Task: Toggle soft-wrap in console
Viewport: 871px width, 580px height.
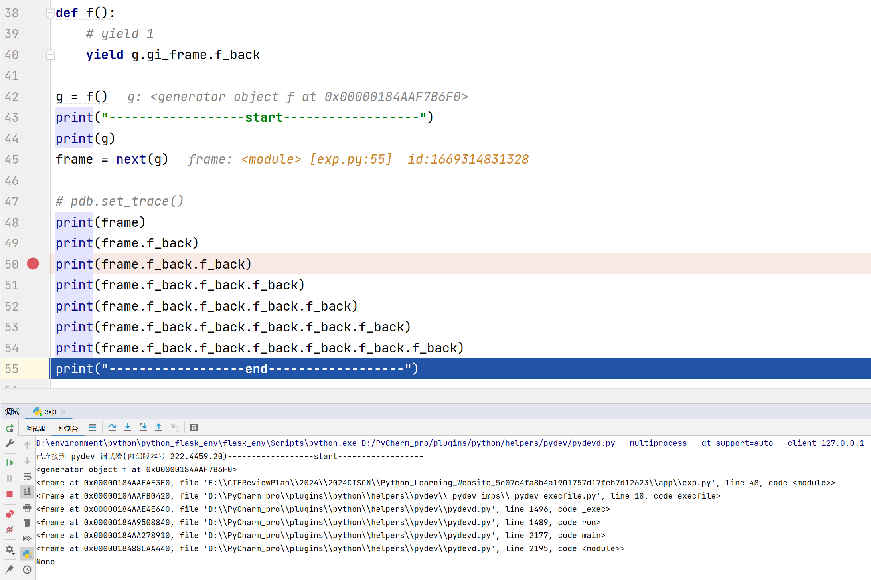Action: [27, 476]
